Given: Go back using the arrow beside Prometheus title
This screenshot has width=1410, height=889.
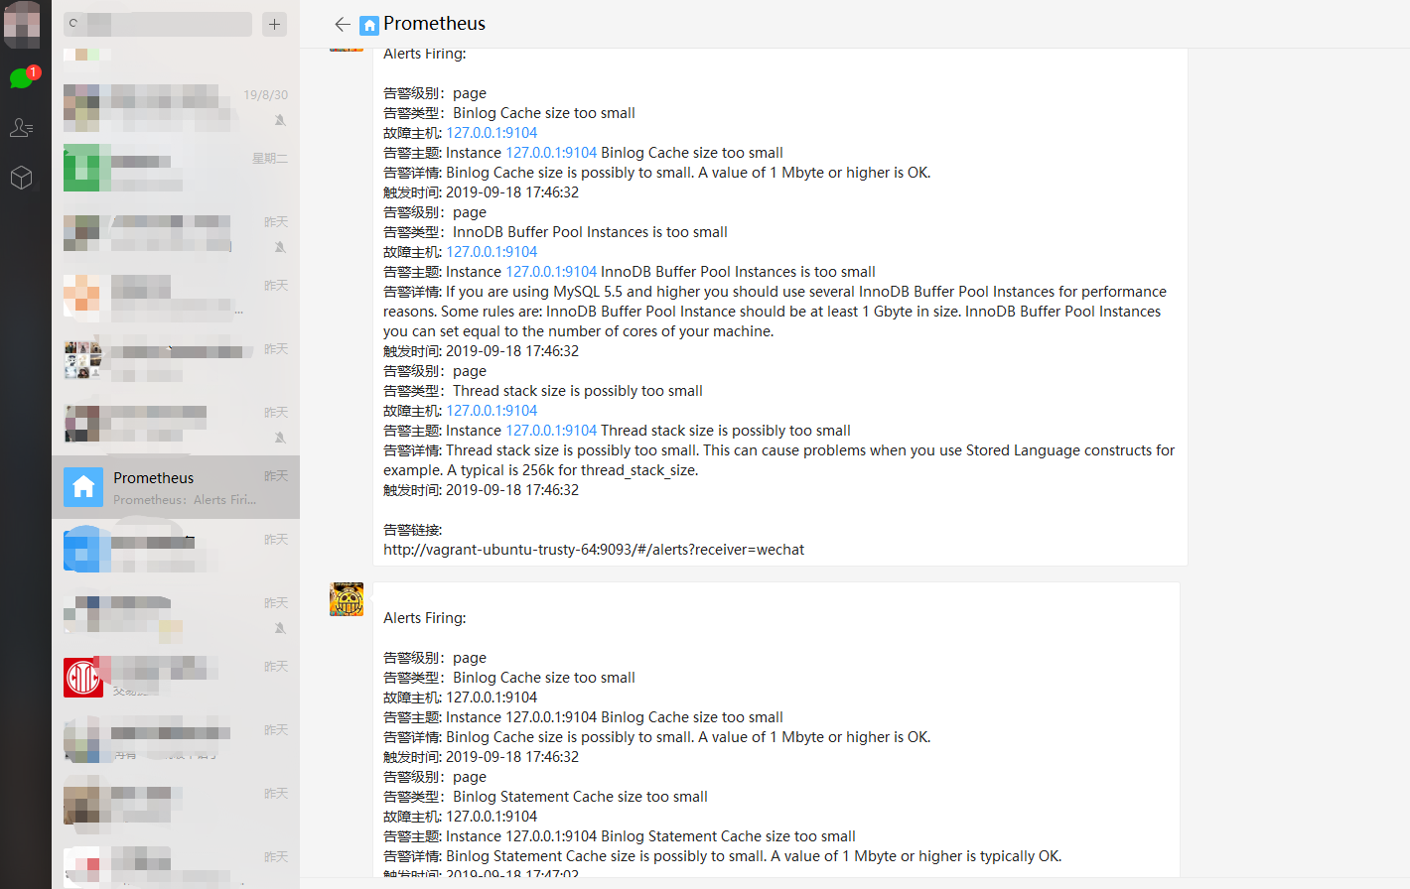Looking at the screenshot, I should coord(343,25).
